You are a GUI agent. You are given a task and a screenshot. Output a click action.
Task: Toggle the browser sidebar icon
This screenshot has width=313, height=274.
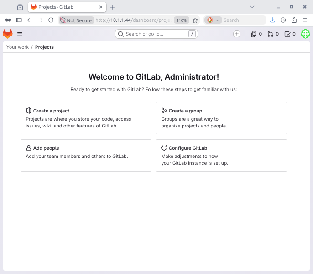(x=19, y=20)
